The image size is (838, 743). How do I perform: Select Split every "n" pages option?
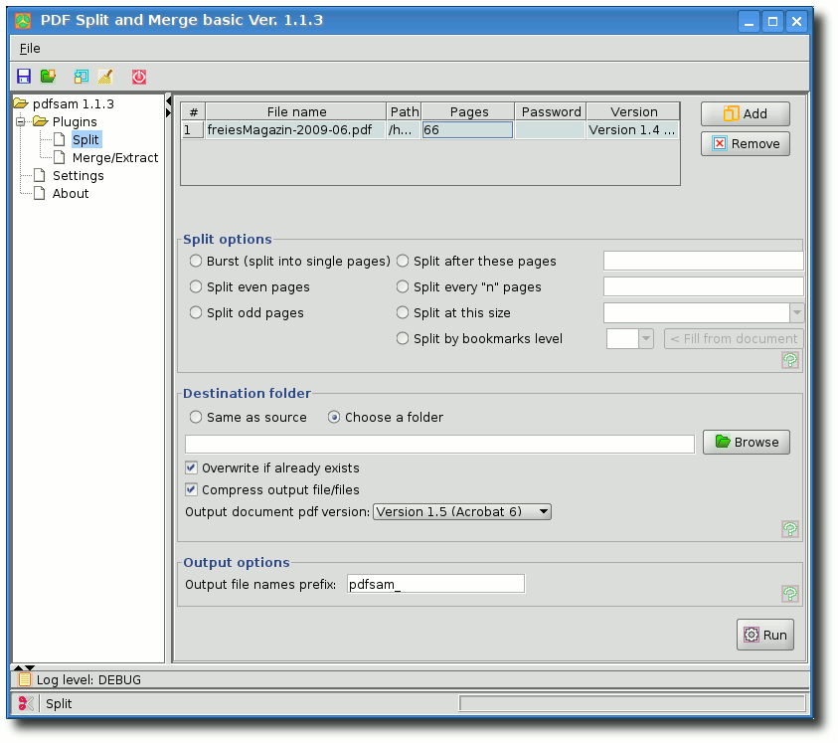point(403,286)
